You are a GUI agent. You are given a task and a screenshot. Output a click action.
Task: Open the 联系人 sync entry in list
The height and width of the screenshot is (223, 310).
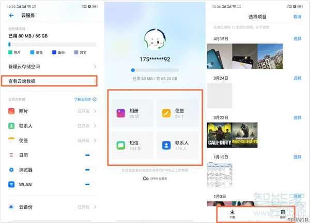[52, 126]
